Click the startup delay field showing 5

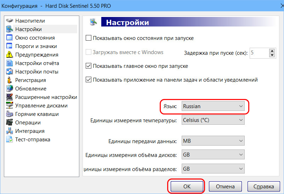pyautogui.click(x=259, y=53)
